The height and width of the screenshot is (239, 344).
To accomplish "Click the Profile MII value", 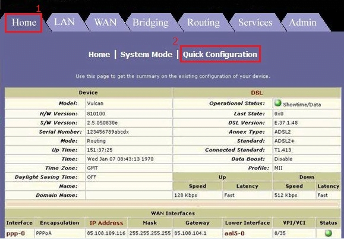I will click(279, 168).
